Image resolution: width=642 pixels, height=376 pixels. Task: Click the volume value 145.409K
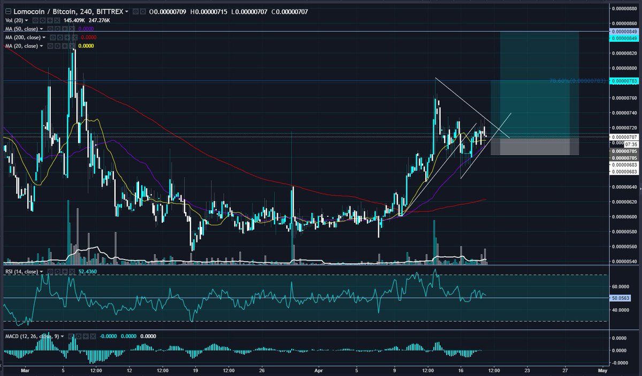pos(74,20)
